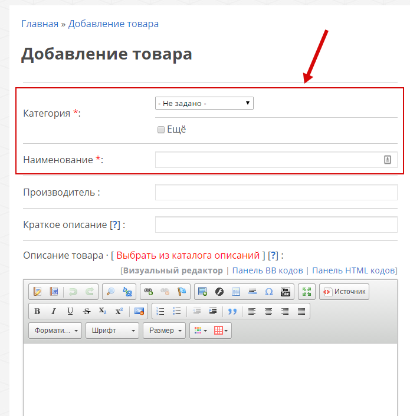This screenshot has width=410, height=416.
Task: Switch to 'Панель HTML кодов' mode
Action: coord(353,270)
